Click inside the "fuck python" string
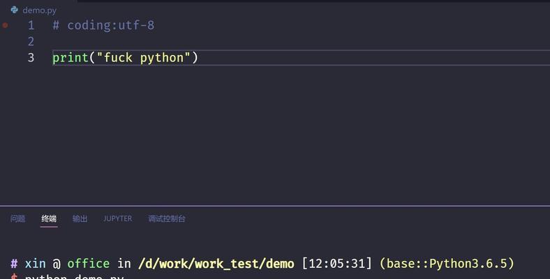Viewport: 550px width, 279px height. (143, 57)
